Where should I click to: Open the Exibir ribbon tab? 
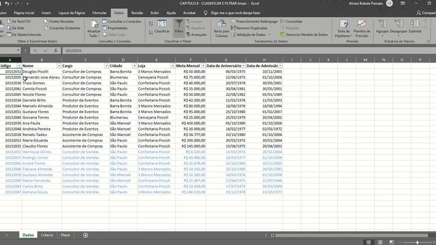(155, 13)
